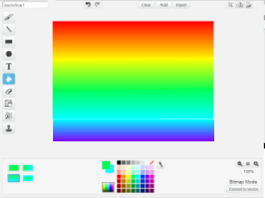Click the green foreground color swatch

(106, 165)
